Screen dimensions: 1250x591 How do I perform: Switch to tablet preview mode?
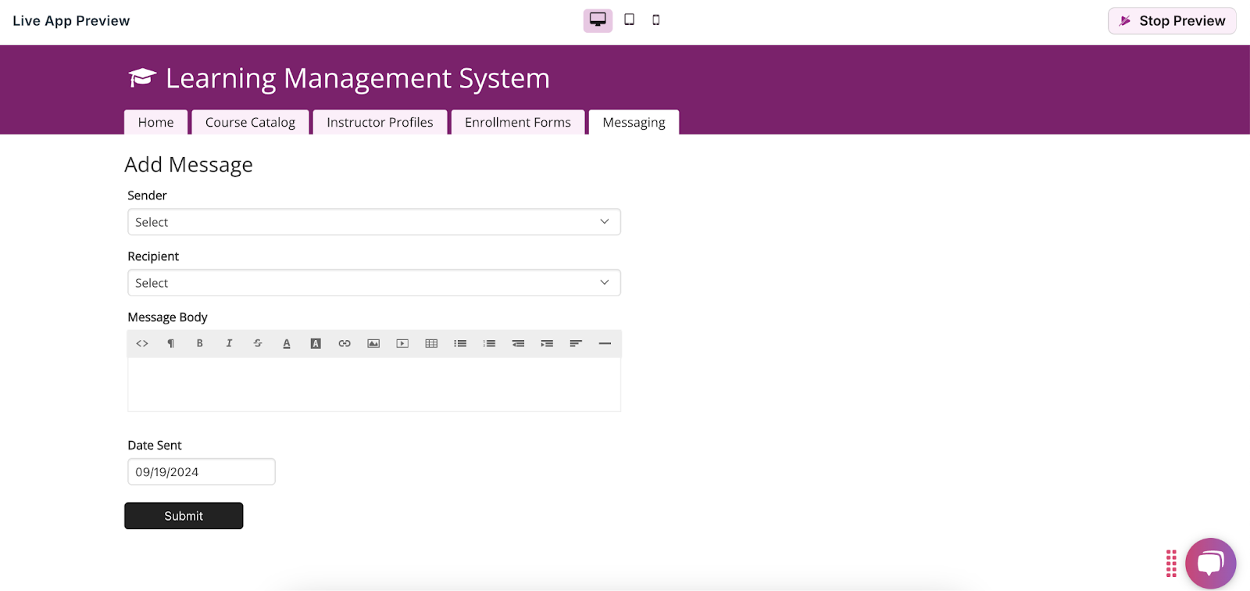[629, 20]
